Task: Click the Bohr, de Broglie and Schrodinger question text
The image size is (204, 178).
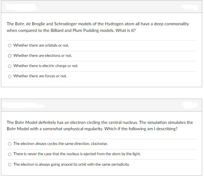Action: (x=98, y=27)
